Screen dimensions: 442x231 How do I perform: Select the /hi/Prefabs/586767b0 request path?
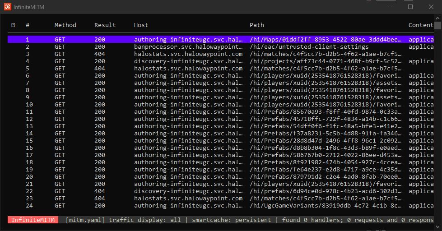[326, 155]
